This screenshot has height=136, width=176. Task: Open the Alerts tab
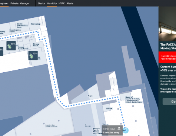(70, 3)
